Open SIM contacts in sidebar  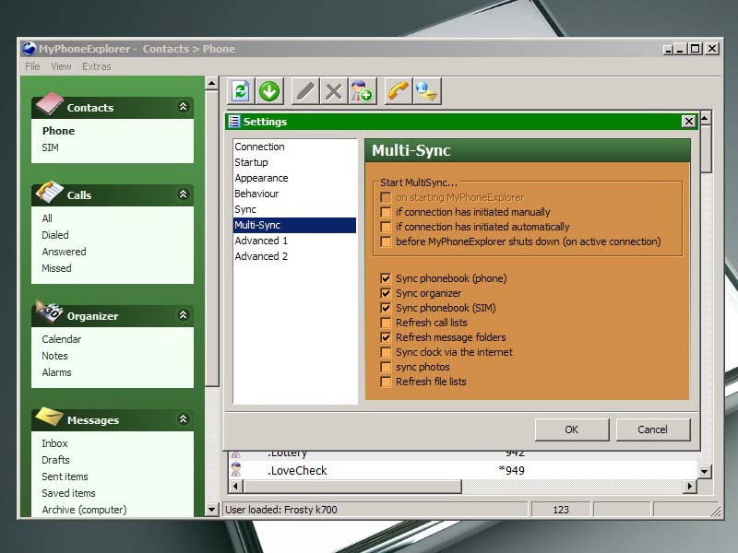50,147
